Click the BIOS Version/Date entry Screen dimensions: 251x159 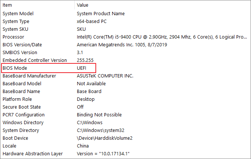pos(22,45)
